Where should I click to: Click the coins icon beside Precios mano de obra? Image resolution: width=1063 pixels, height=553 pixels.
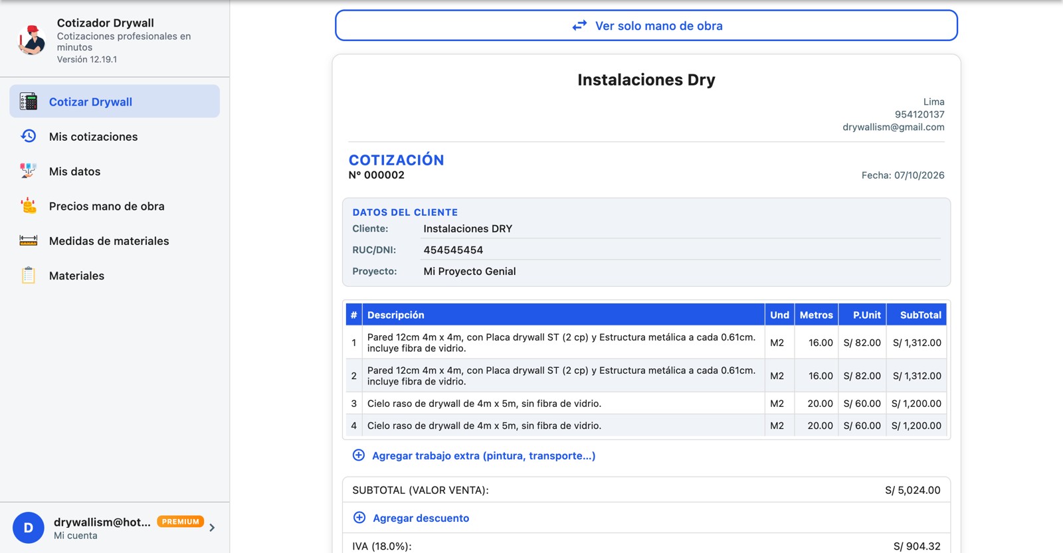pyautogui.click(x=28, y=206)
